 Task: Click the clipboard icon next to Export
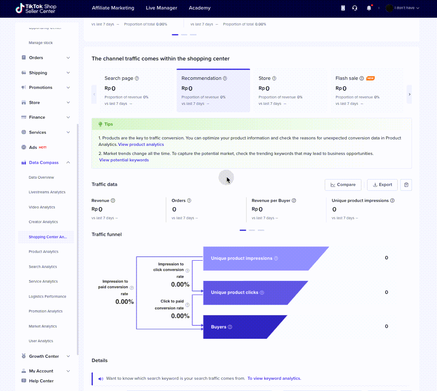406,185
